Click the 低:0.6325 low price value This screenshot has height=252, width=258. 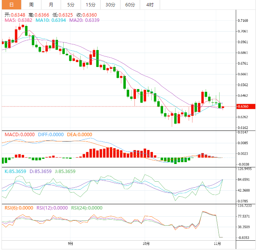[63, 15]
